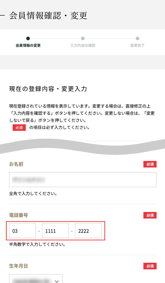165x283 pixels.
Task: Click the third step dot in progress indicator
Action: pyautogui.click(x=137, y=39)
